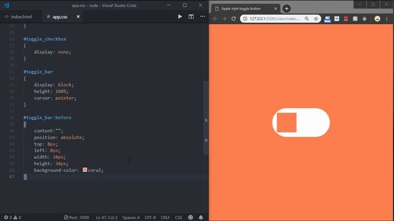Reload the browser page
Screen dimensions: 394x221
pyautogui.click(x=234, y=19)
